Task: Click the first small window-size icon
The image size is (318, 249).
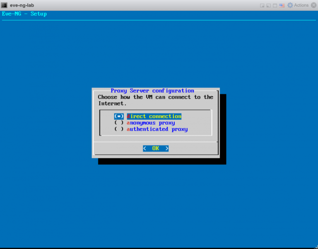Action: (x=262, y=5)
